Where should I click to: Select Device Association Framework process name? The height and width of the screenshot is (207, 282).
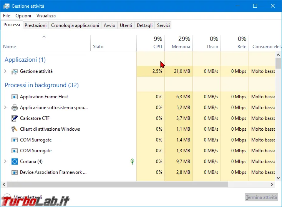coord(53,172)
